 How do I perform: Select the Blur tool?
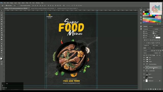click(2, 37)
